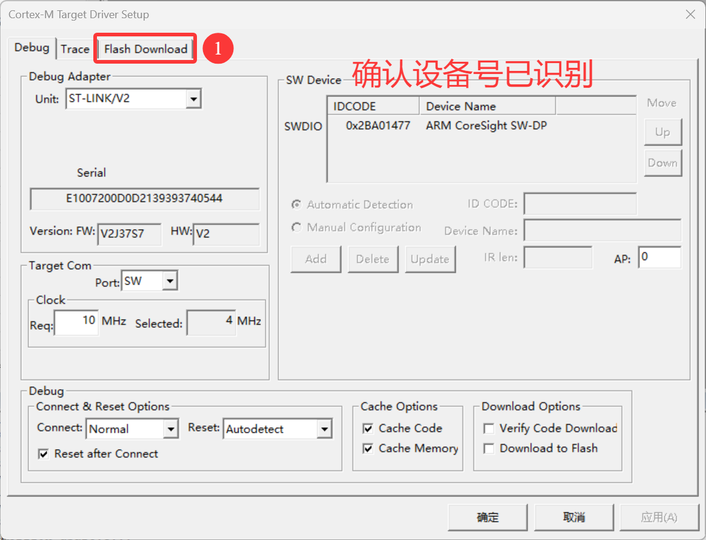
Task: Select the Automatic Detection radio button
Action: tap(297, 205)
